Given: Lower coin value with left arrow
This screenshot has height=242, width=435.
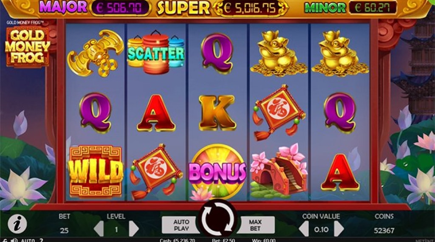Looking at the screenshot, I should coord(303,229).
